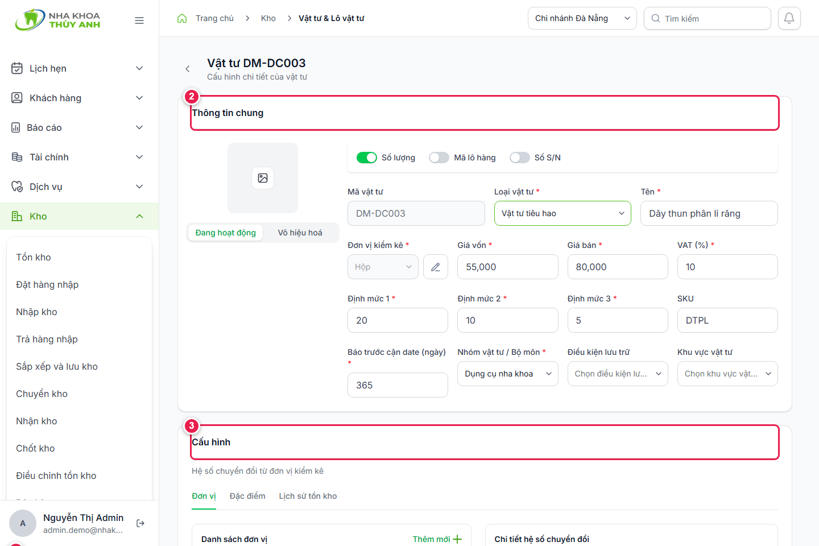Open Điều kiện lưu trữ dropdown
The width and height of the screenshot is (819, 546).
618,374
